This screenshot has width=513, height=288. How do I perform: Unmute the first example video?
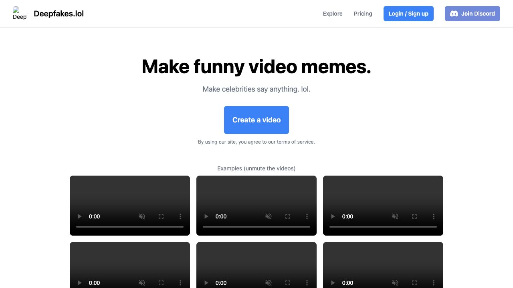142,216
